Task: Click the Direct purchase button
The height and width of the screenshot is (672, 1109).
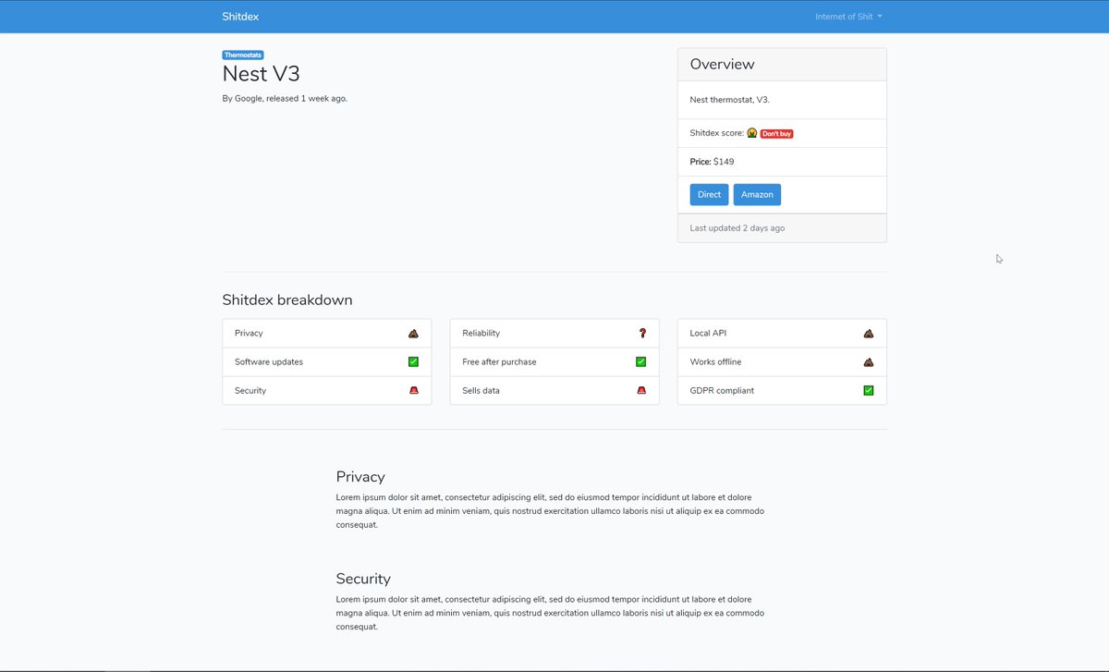Action: coord(709,194)
